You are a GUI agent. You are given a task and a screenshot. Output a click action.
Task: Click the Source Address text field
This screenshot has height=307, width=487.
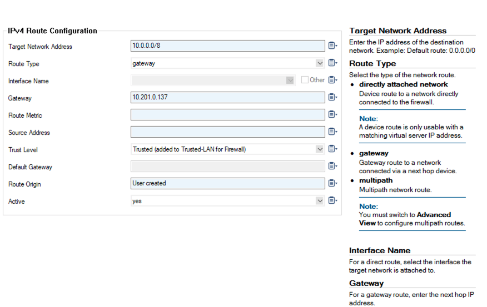coord(227,132)
